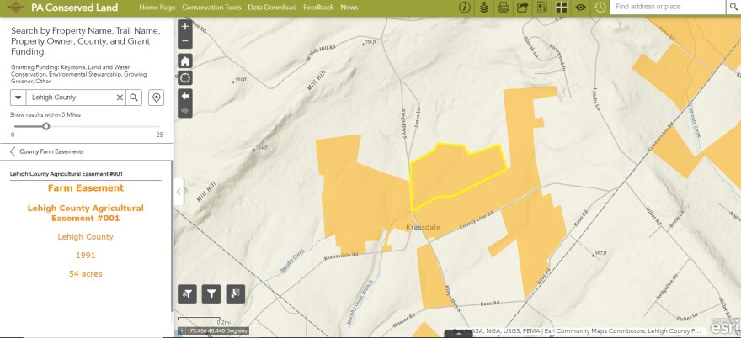Go back to County Farm Easements list
741x338 pixels.
pos(13,151)
